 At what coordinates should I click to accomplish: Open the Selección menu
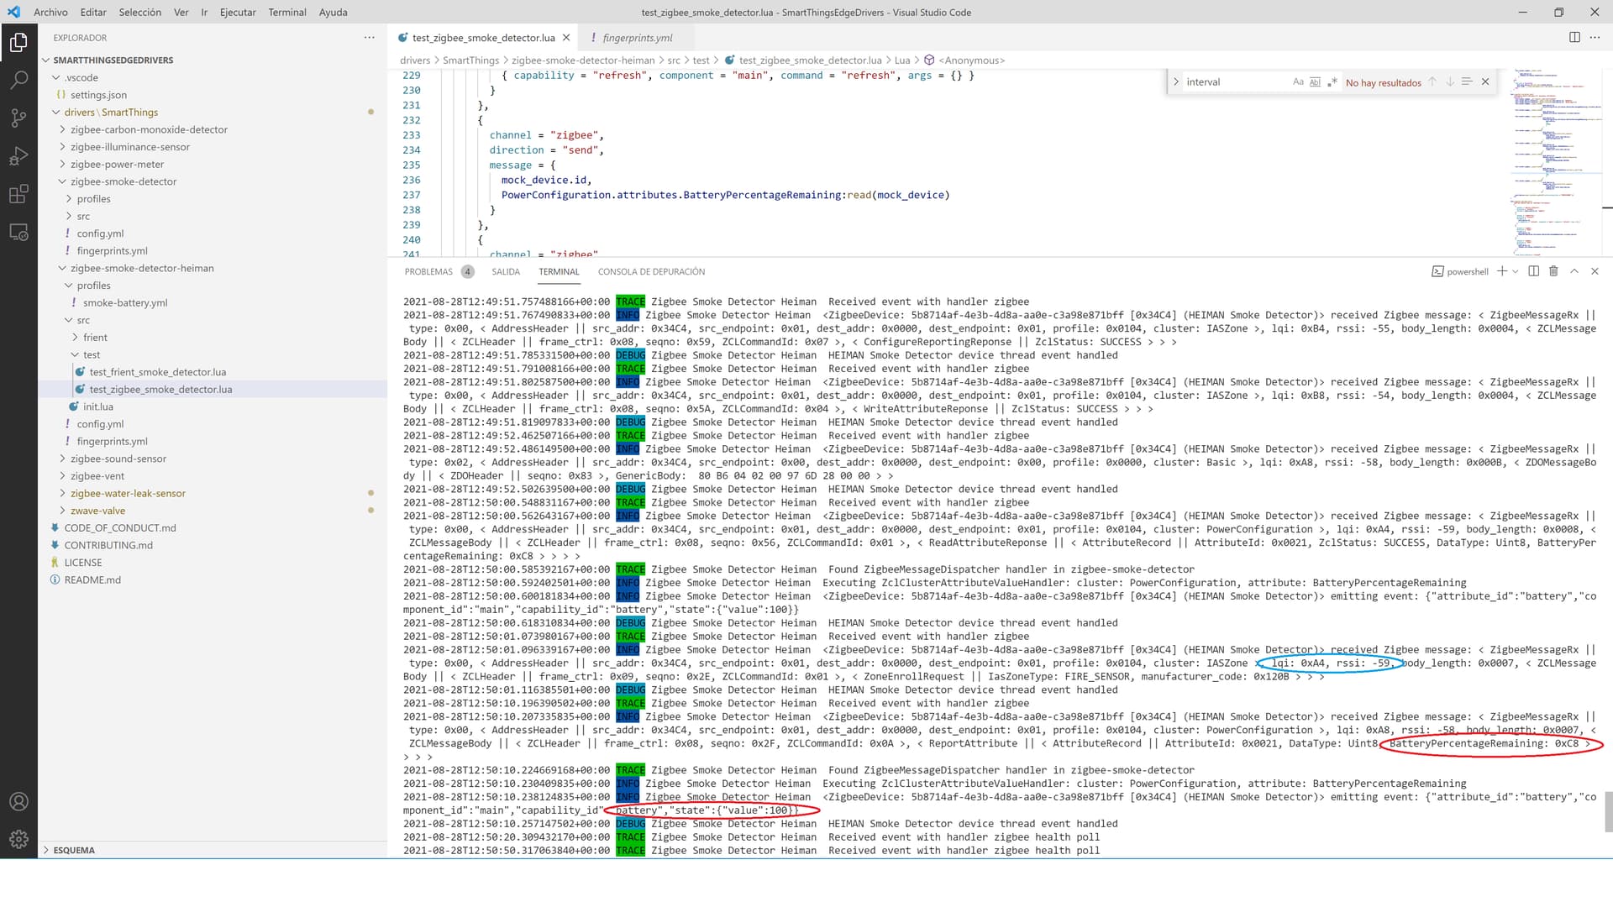pos(139,12)
